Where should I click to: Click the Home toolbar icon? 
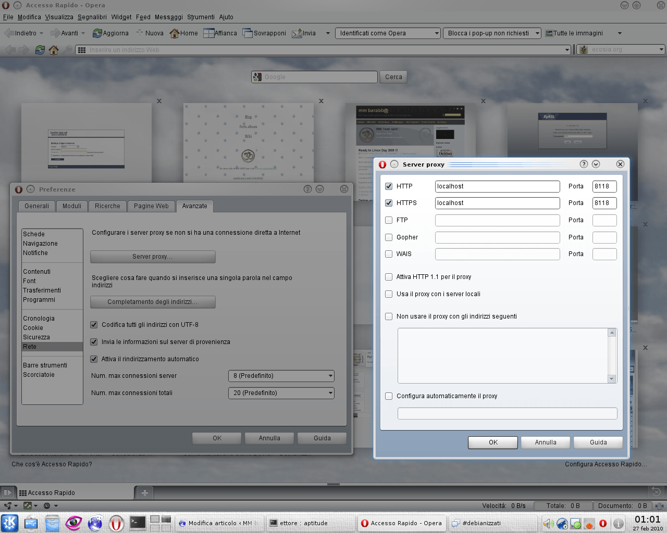click(175, 33)
